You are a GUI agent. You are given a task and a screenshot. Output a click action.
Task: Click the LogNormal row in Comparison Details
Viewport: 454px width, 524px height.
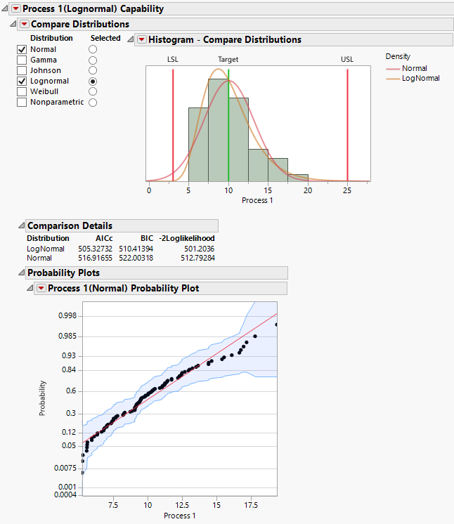46,249
